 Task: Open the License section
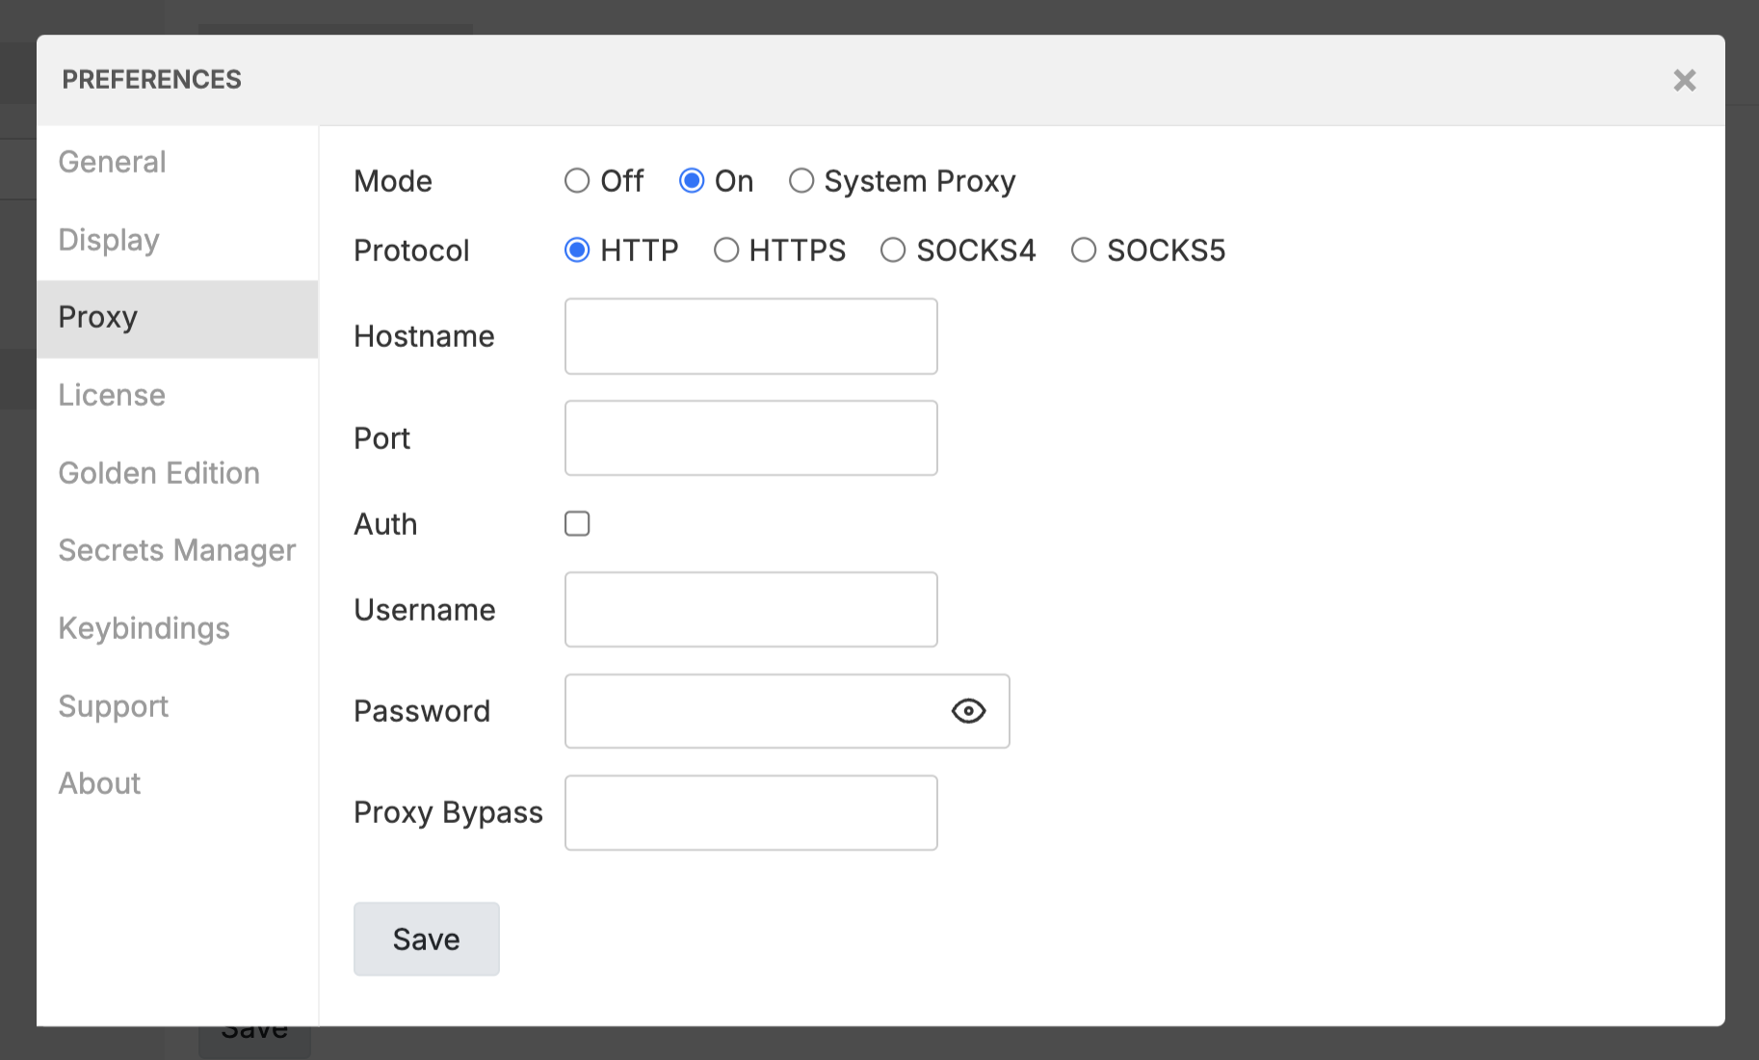[x=111, y=394]
